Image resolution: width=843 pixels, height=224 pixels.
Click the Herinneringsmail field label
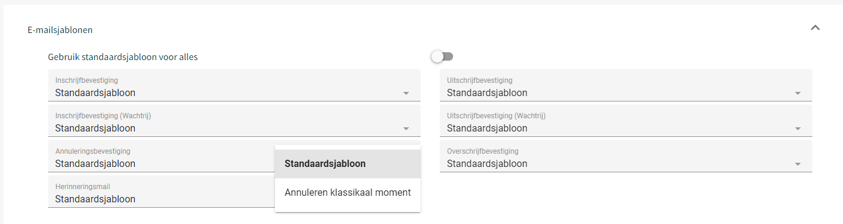(x=82, y=187)
